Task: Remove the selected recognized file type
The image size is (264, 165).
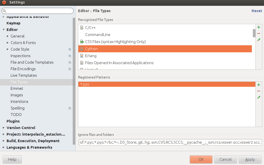Action: [259, 33]
